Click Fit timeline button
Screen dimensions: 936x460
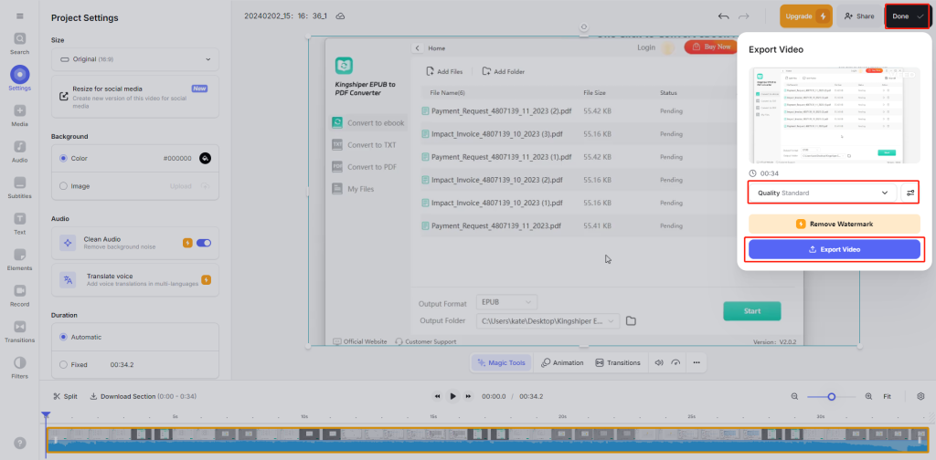[x=887, y=396]
